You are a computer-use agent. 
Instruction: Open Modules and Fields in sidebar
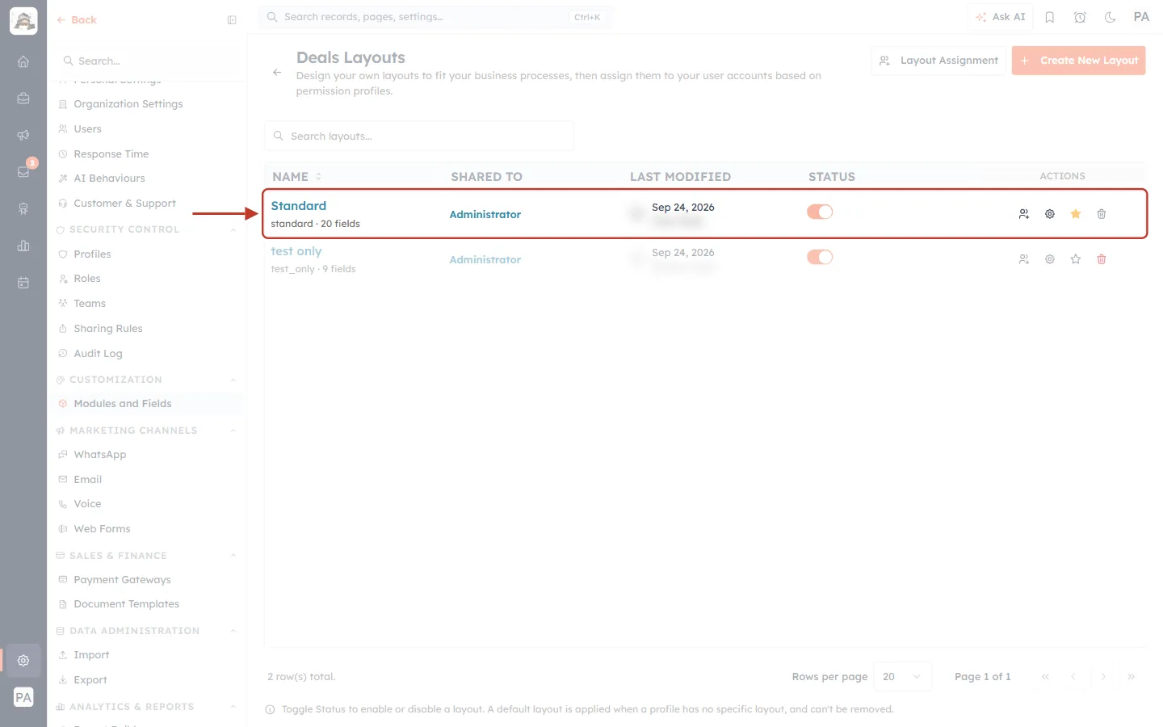coord(147,404)
